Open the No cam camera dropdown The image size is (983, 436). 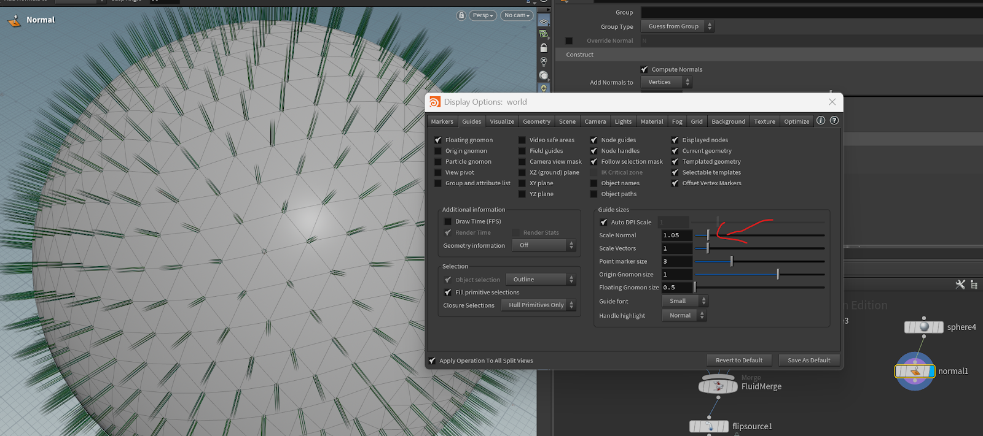[517, 15]
